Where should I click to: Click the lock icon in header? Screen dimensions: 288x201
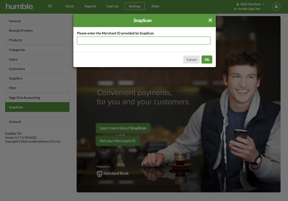[x=276, y=7]
